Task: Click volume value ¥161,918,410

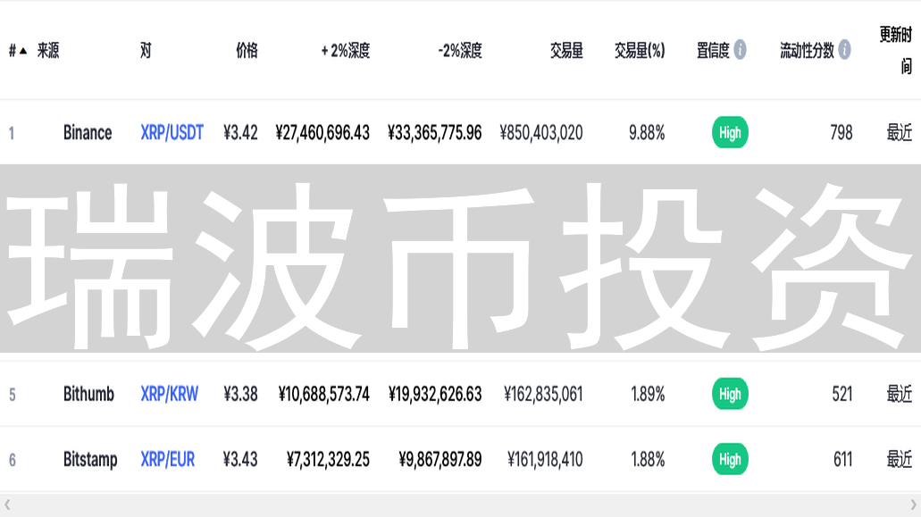Action: (545, 459)
